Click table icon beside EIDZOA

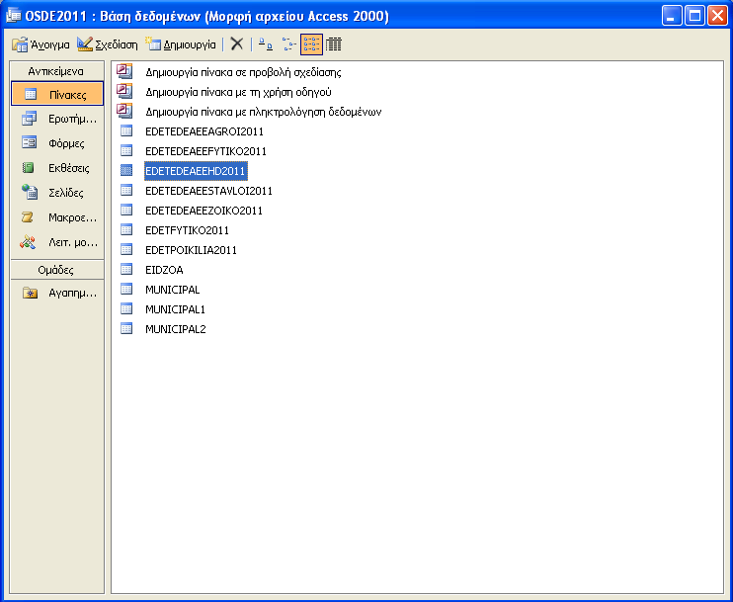[126, 269]
